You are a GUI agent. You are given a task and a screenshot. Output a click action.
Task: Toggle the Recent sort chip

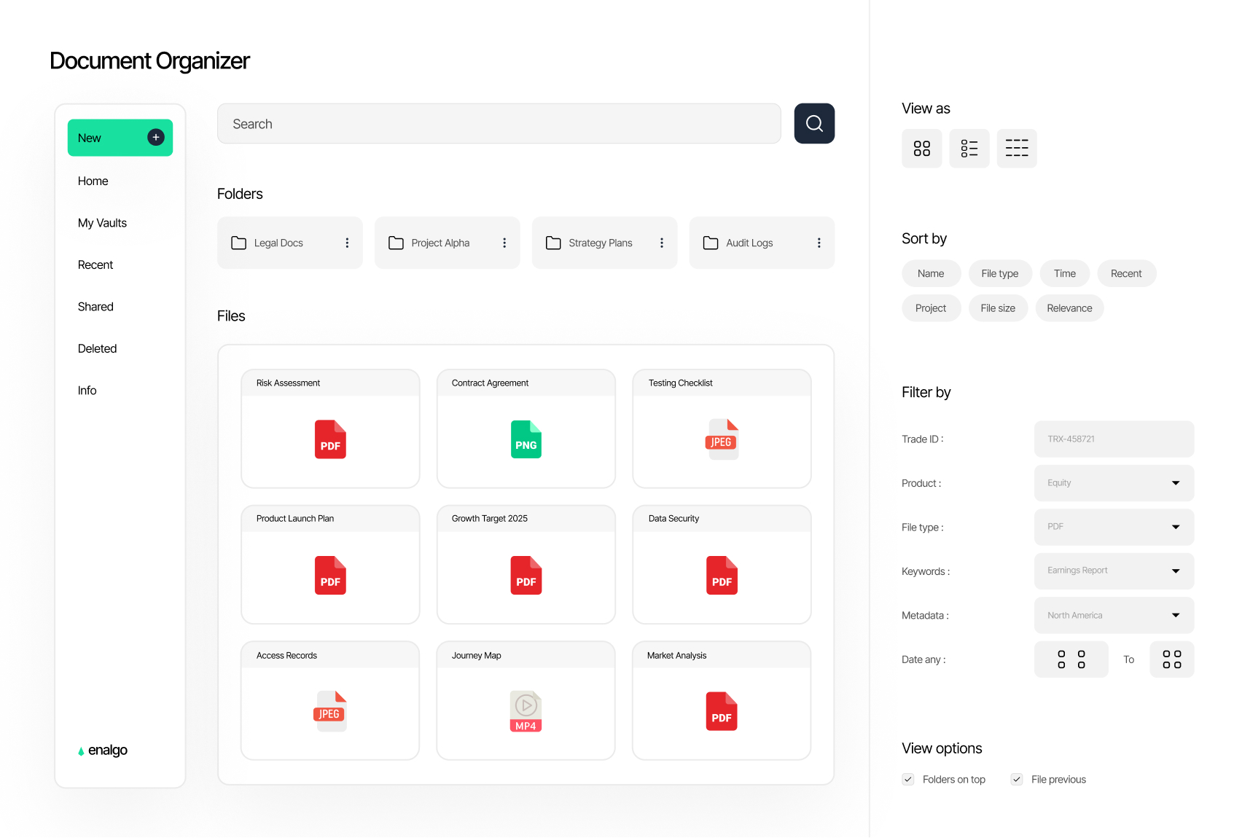(x=1126, y=273)
